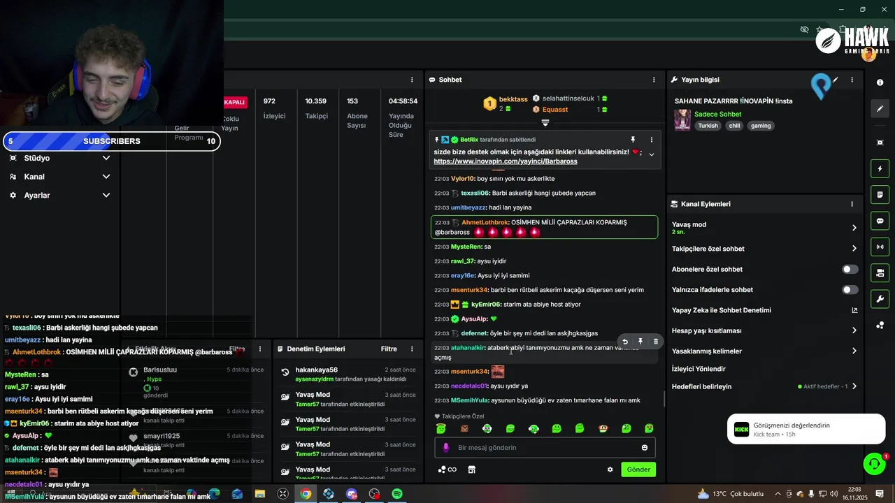This screenshot has width=895, height=503.
Task: Open chat settings with the gear icon
Action: pos(610,469)
